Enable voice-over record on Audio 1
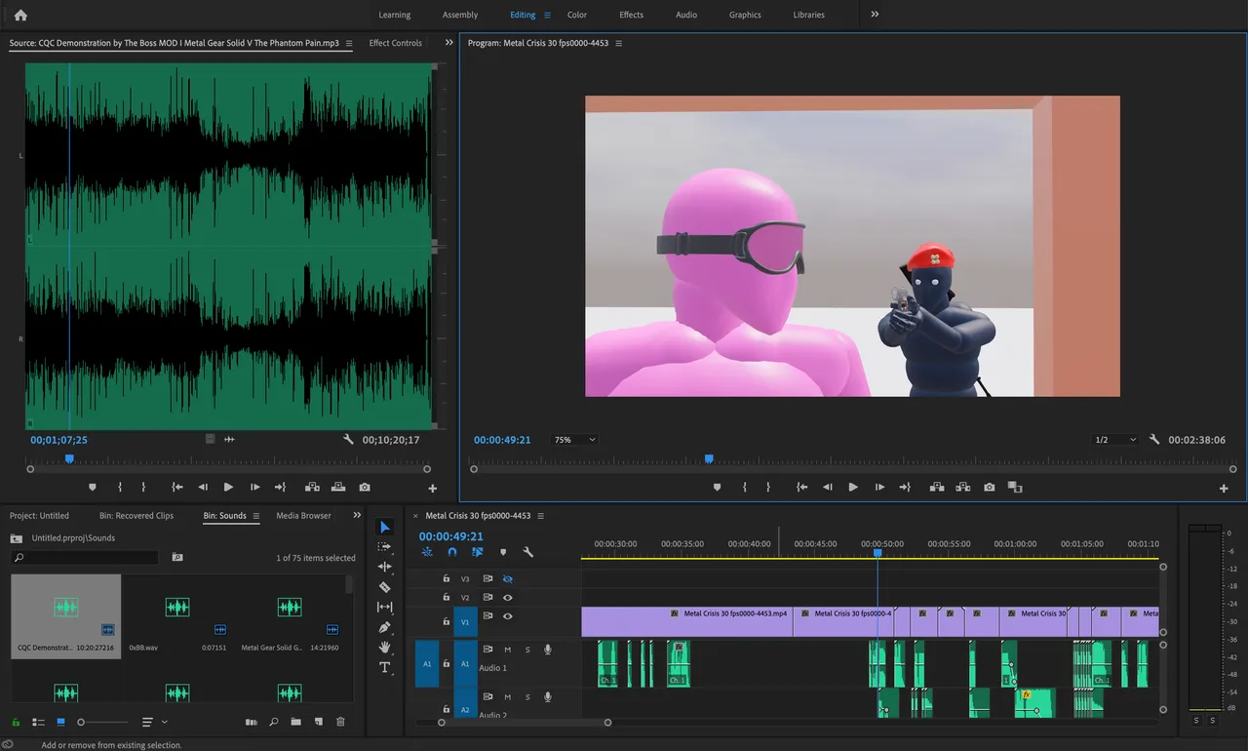 pos(548,650)
